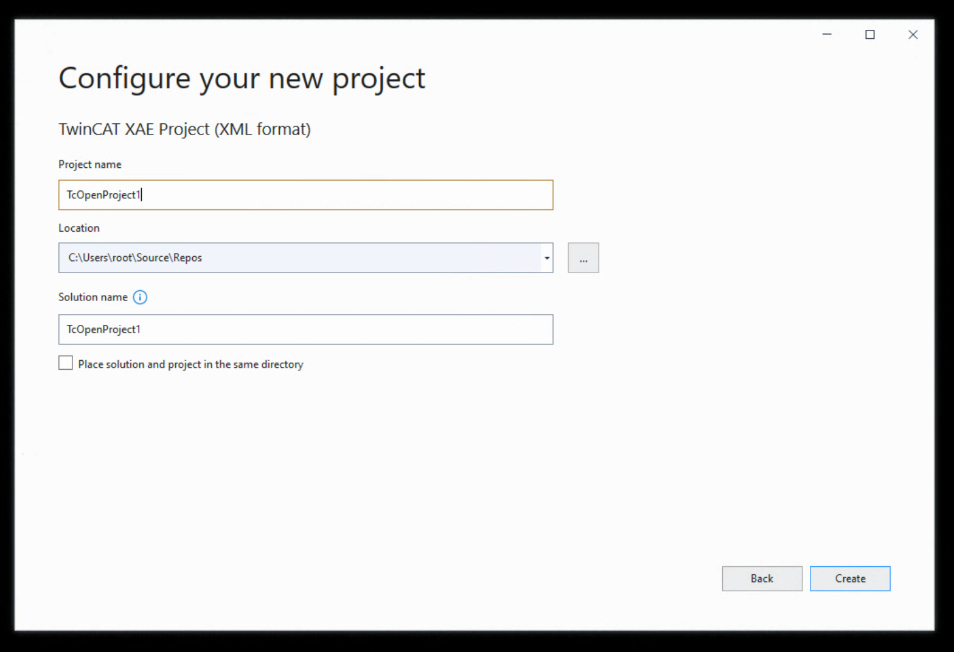Go back with the Back button
This screenshot has width=954, height=652.
click(x=762, y=578)
